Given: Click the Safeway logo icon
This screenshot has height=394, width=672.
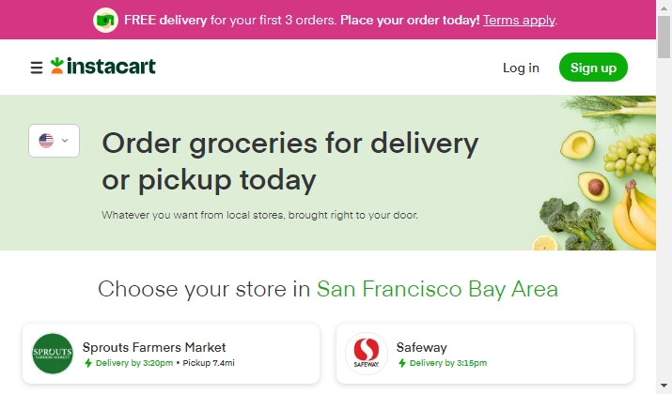Looking at the screenshot, I should point(367,354).
